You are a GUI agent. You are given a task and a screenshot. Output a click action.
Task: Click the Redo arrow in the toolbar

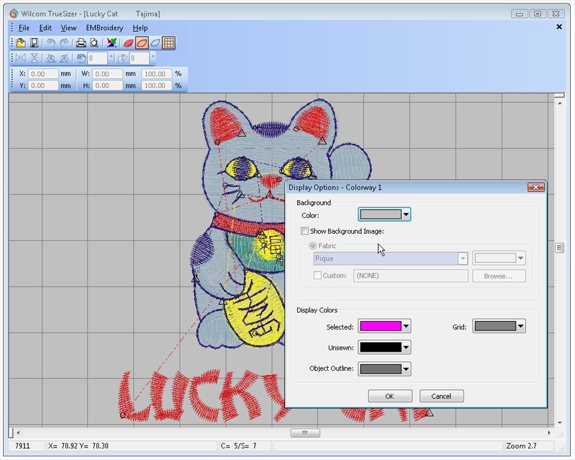coord(64,43)
